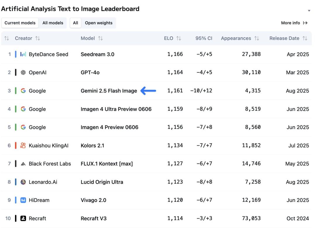Click the Kuaishou KlingAI logo icon
This screenshot has height=228, width=316.
23,145
